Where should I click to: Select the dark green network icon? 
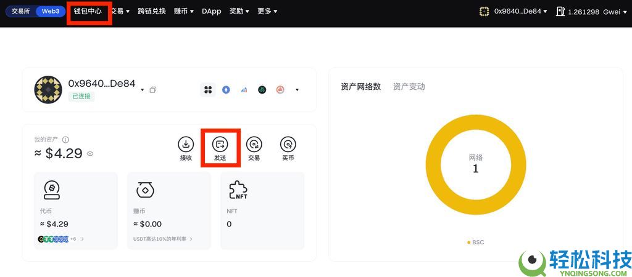(x=262, y=90)
